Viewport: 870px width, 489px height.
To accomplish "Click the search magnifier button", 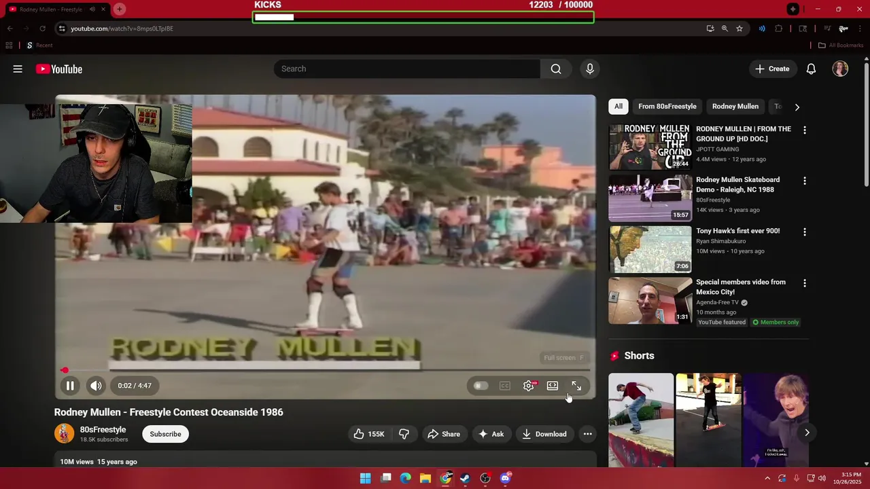I will (x=556, y=69).
